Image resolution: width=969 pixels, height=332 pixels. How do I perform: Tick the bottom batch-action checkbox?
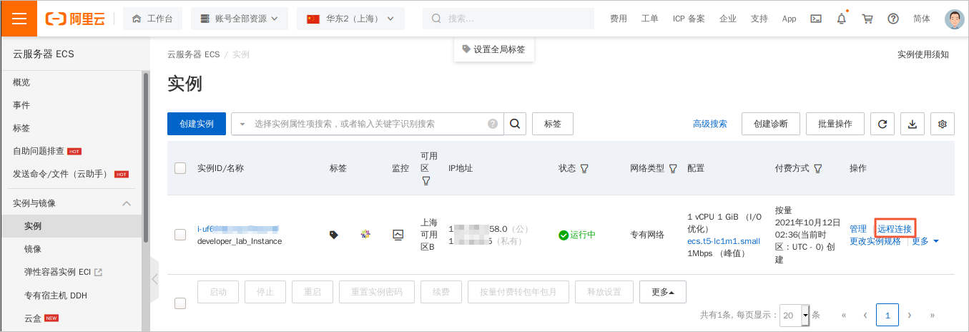tap(180, 303)
